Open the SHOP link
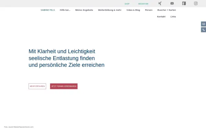 tap(127, 4)
